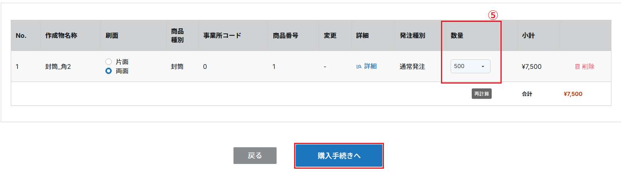Click the 数量 column header

(x=457, y=35)
